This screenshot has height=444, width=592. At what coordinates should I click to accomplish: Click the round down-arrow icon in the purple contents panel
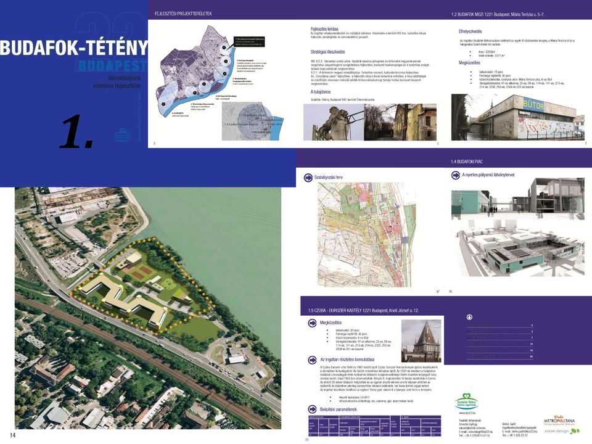pyautogui.click(x=470, y=317)
